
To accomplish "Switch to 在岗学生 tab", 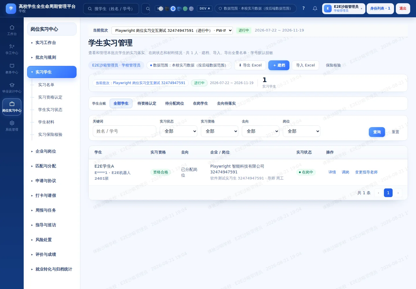I will (x=200, y=103).
